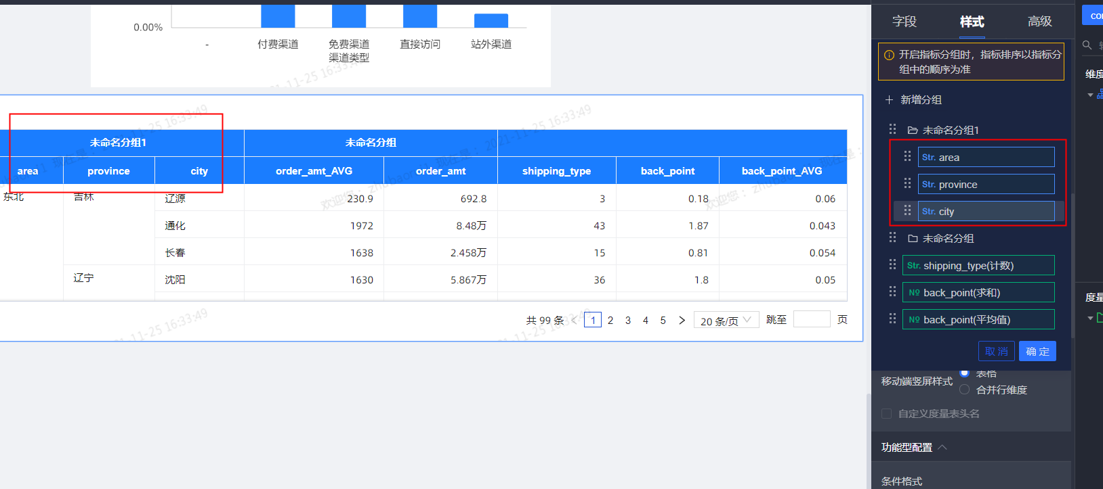This screenshot has height=489, width=1103.
Task: Click the drag handle beside the city field
Action: (907, 211)
